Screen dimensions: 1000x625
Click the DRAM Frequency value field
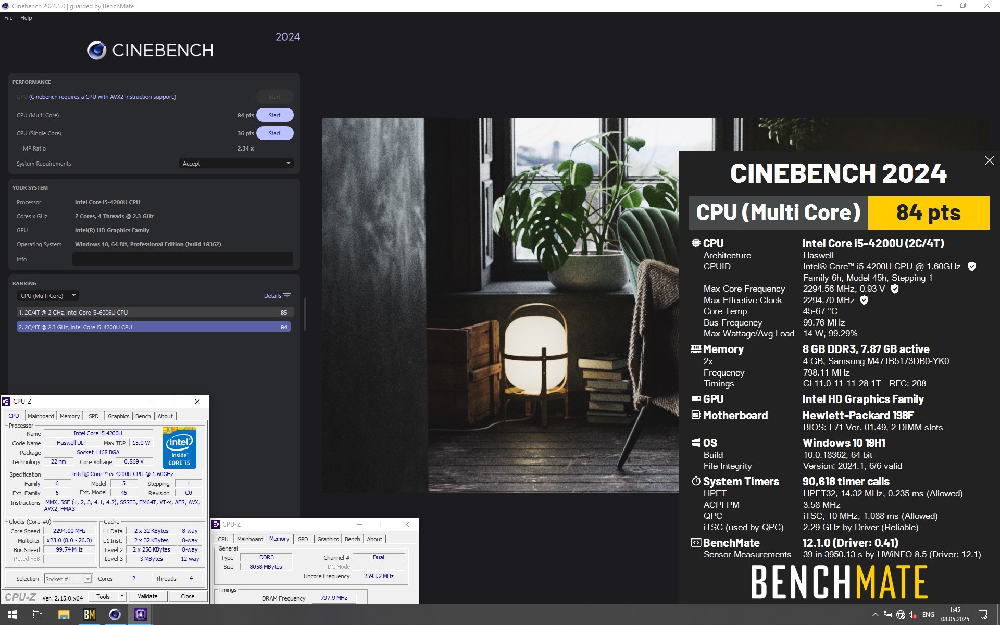tap(334, 598)
